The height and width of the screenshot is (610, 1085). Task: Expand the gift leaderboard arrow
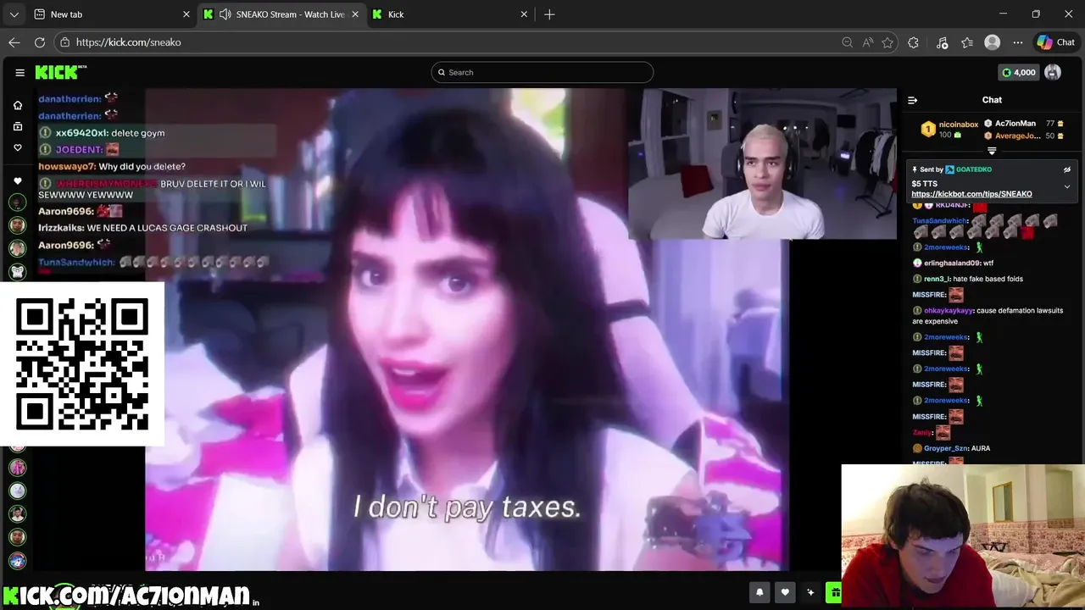tap(992, 151)
